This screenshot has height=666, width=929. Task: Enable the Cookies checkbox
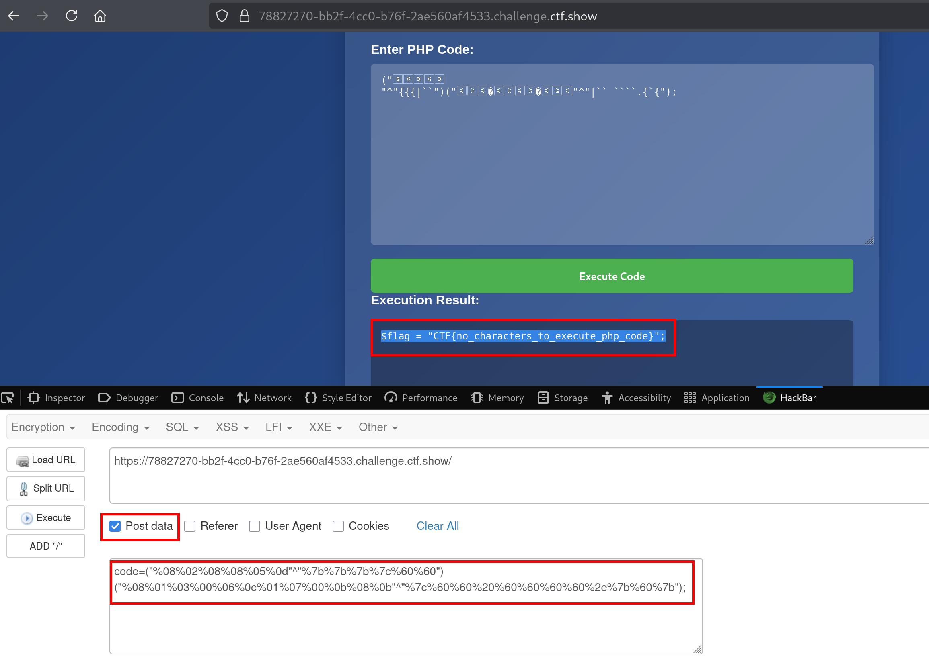click(x=338, y=526)
